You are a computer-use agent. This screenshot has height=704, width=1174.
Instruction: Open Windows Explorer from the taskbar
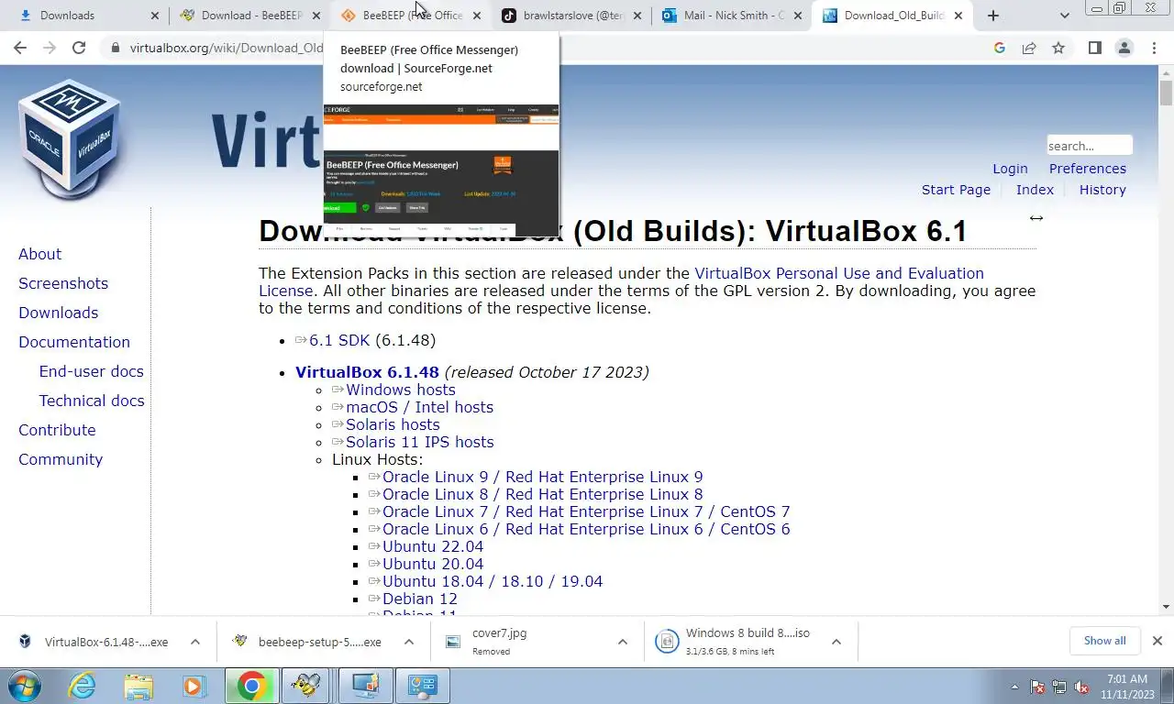[x=138, y=686]
